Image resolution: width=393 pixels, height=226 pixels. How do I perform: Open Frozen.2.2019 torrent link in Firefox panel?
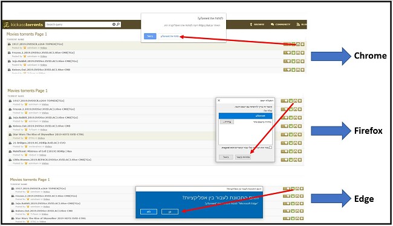click(44, 109)
